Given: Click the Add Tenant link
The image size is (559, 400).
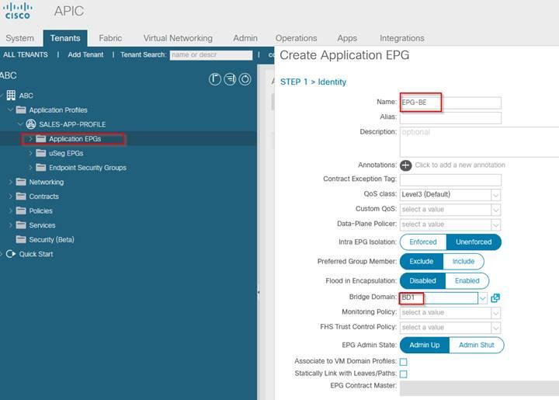Looking at the screenshot, I should (85, 54).
